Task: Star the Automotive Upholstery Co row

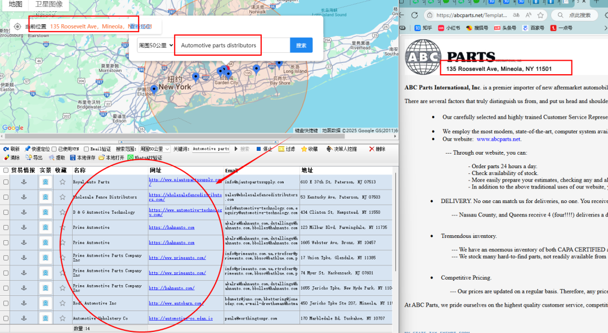Action: pyautogui.click(x=62, y=318)
